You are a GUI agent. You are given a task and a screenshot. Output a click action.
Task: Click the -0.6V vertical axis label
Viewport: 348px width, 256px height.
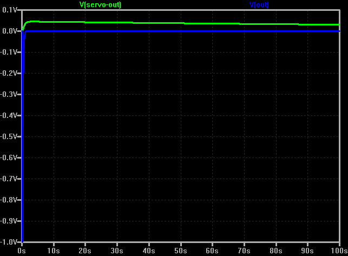pos(9,157)
